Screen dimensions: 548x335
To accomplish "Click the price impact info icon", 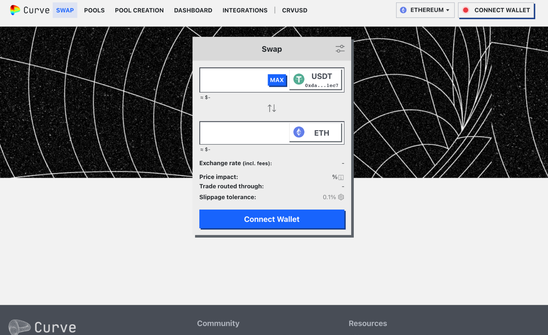I will coord(341,177).
